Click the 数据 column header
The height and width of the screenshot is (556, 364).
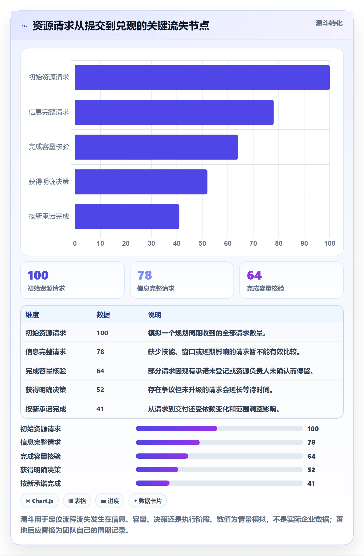(x=103, y=315)
